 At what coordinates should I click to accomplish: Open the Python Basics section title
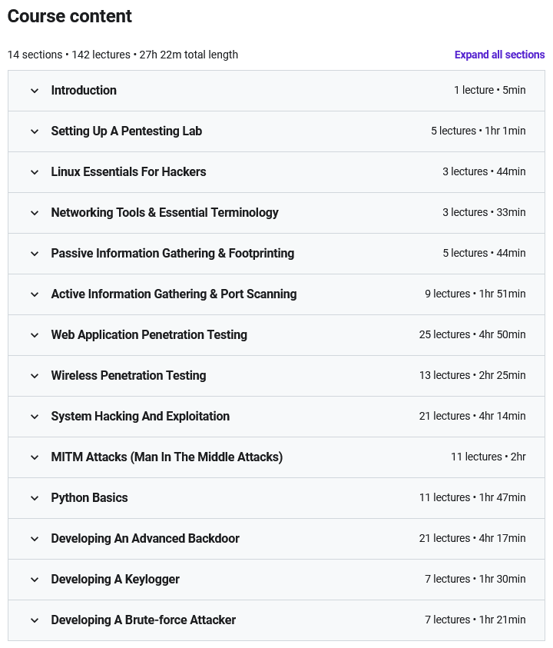(89, 497)
